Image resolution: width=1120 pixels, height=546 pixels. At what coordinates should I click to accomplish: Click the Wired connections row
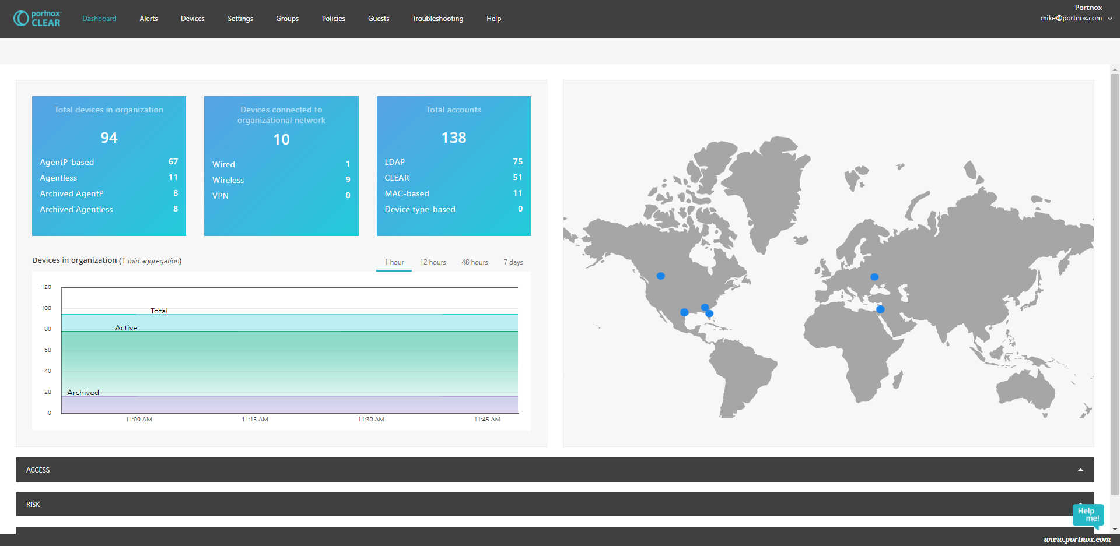coord(281,164)
